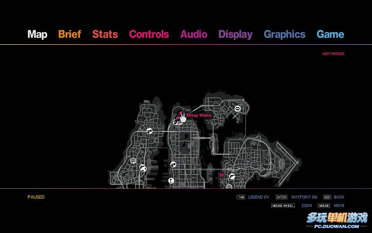This screenshot has height=233, width=372.
Task: Open the Brief tab
Action: pos(69,34)
